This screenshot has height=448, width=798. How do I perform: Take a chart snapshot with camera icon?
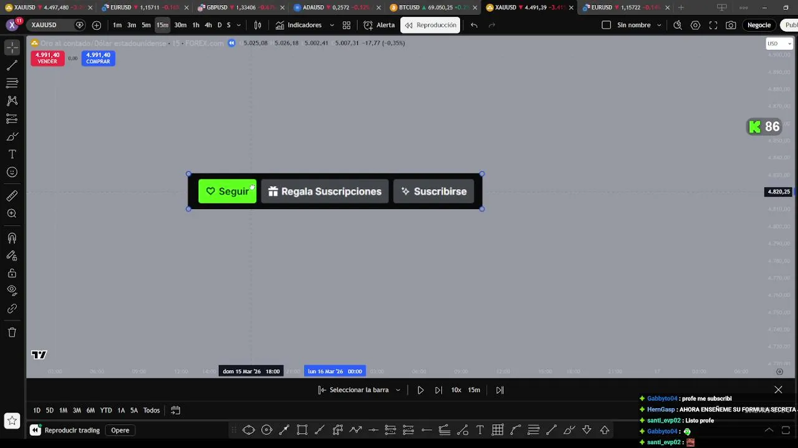coord(731,25)
